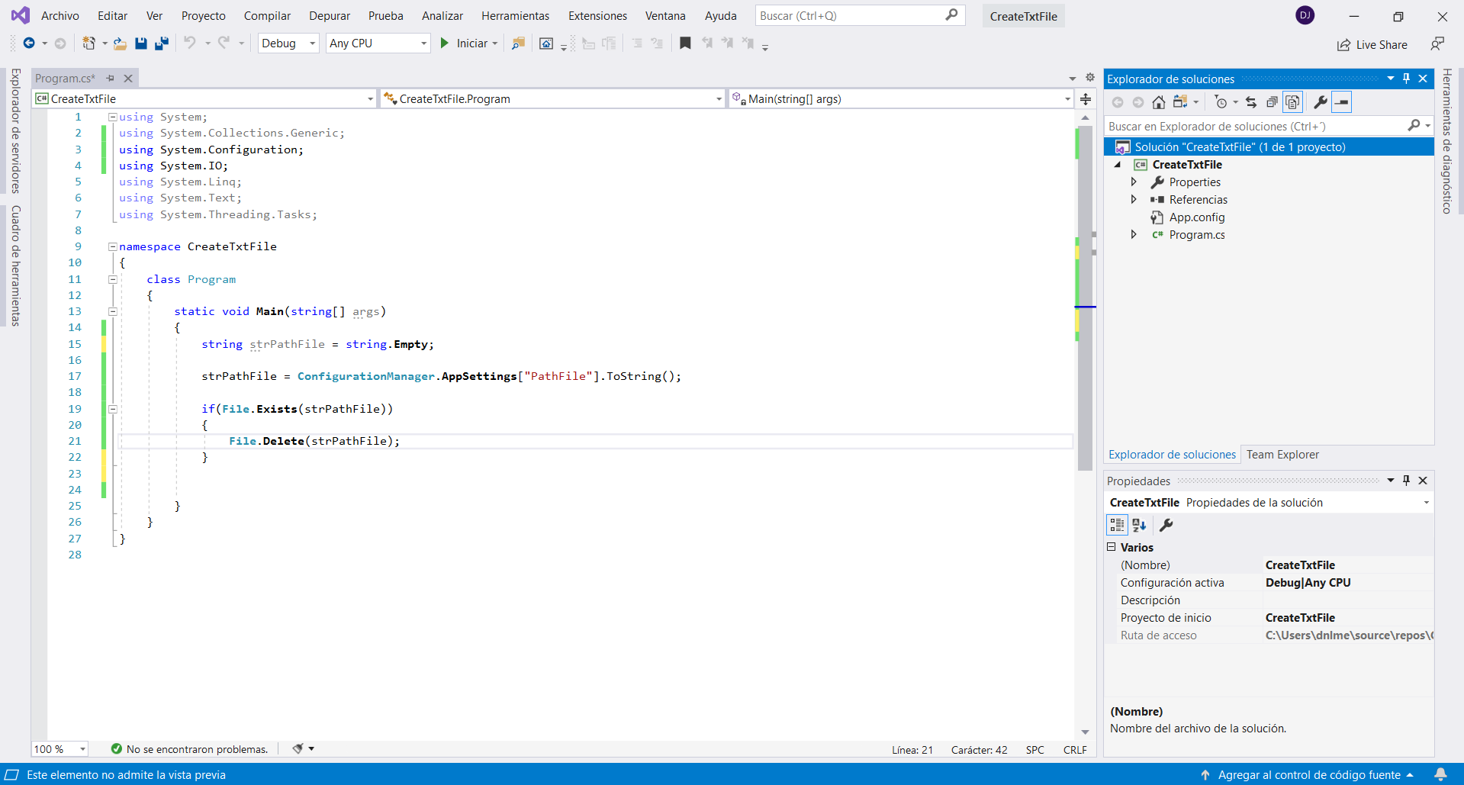Click the Save All toolbar icon
The width and height of the screenshot is (1464, 785).
click(x=162, y=43)
